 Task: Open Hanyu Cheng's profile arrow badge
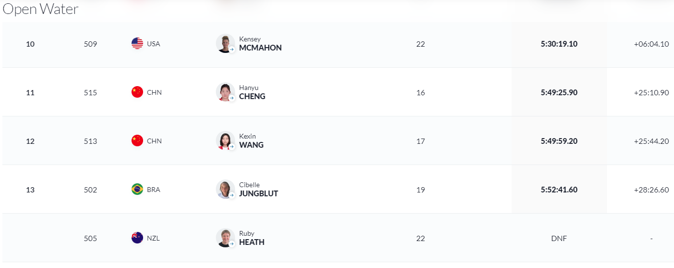coord(232,98)
